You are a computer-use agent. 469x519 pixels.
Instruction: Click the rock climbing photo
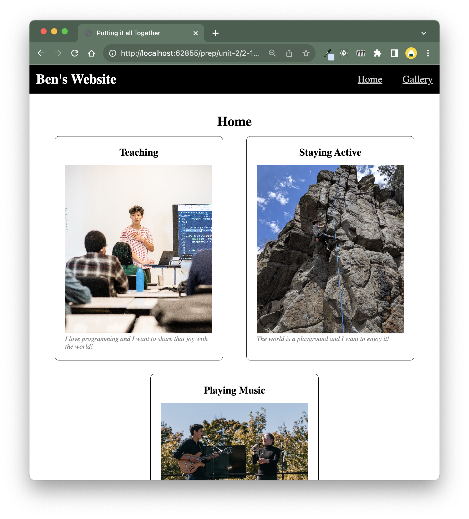330,249
